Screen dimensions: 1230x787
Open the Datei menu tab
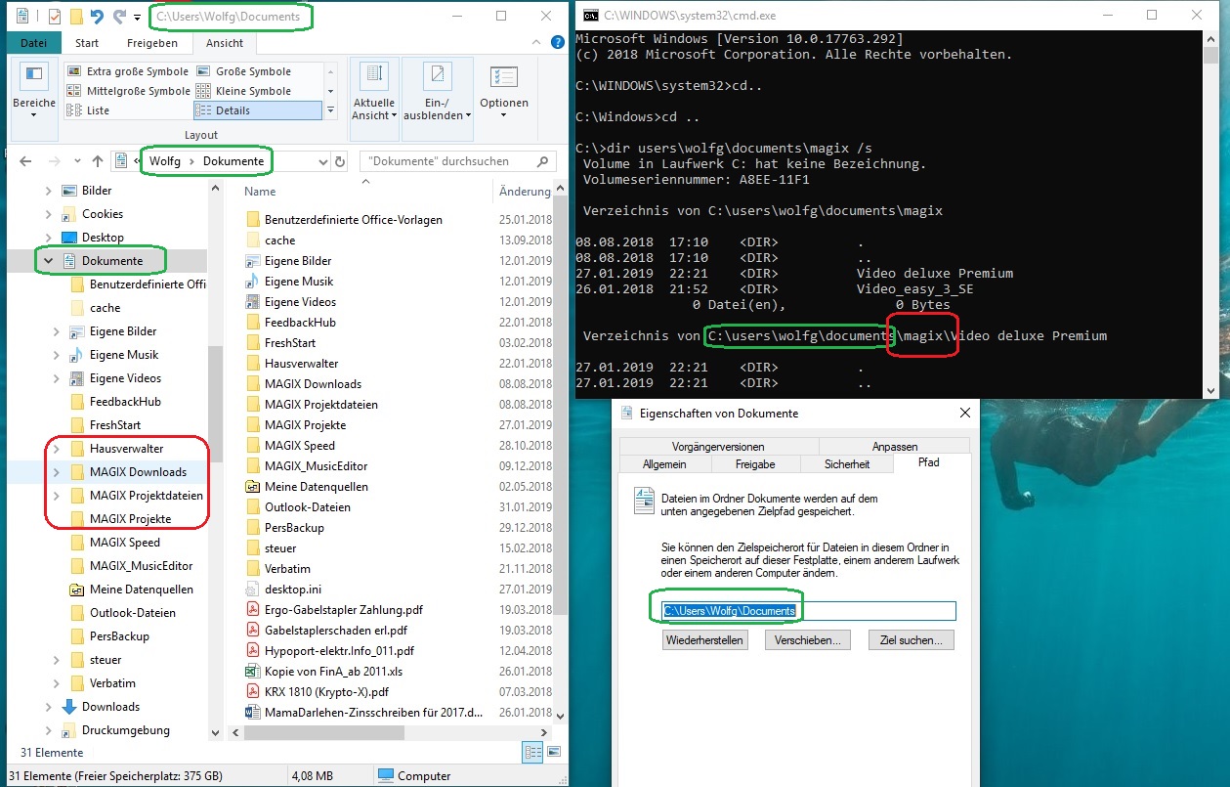click(33, 43)
